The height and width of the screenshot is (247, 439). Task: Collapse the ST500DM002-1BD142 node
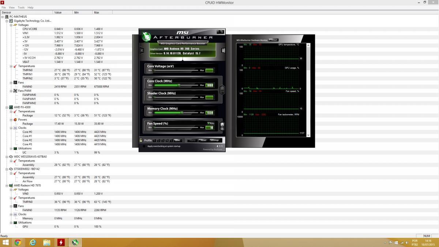(7, 169)
